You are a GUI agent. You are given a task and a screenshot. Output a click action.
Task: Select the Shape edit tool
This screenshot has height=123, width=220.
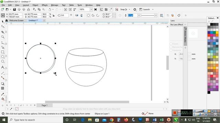[2, 26]
